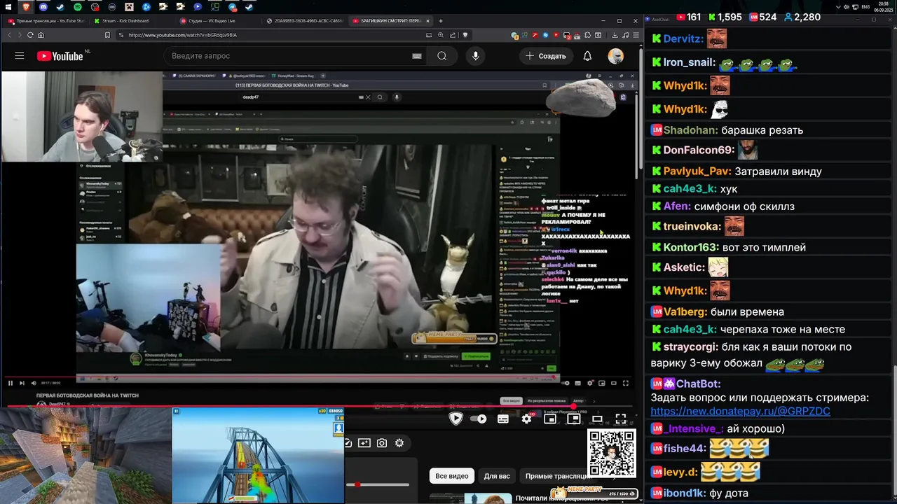Select the Все видео filter chip
This screenshot has height=504, width=897.
[452, 476]
